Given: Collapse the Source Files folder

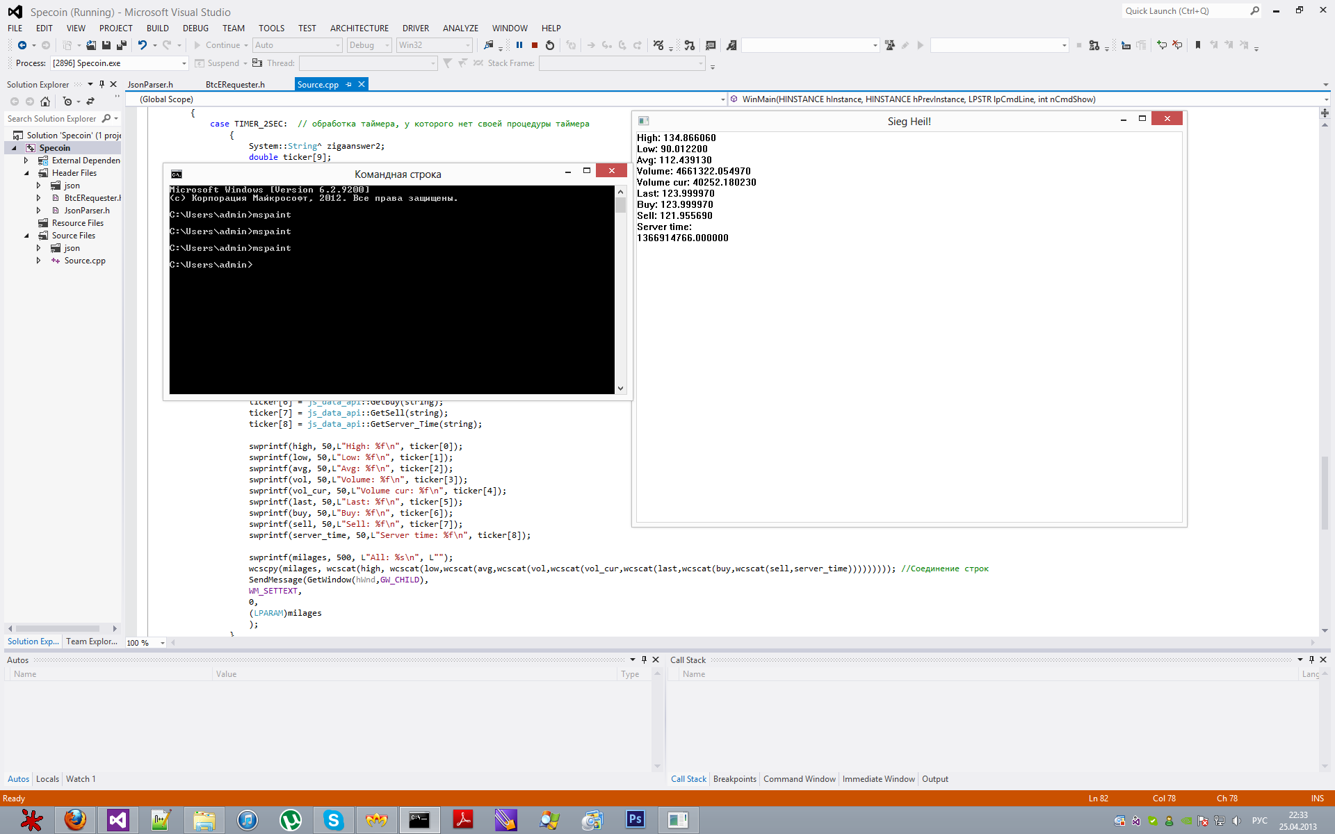Looking at the screenshot, I should [26, 236].
